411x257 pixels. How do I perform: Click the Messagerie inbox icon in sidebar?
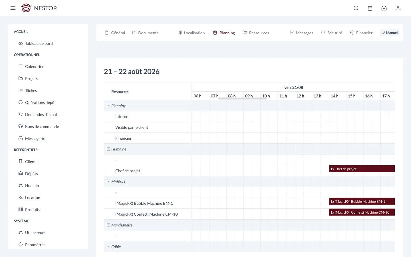(21, 138)
